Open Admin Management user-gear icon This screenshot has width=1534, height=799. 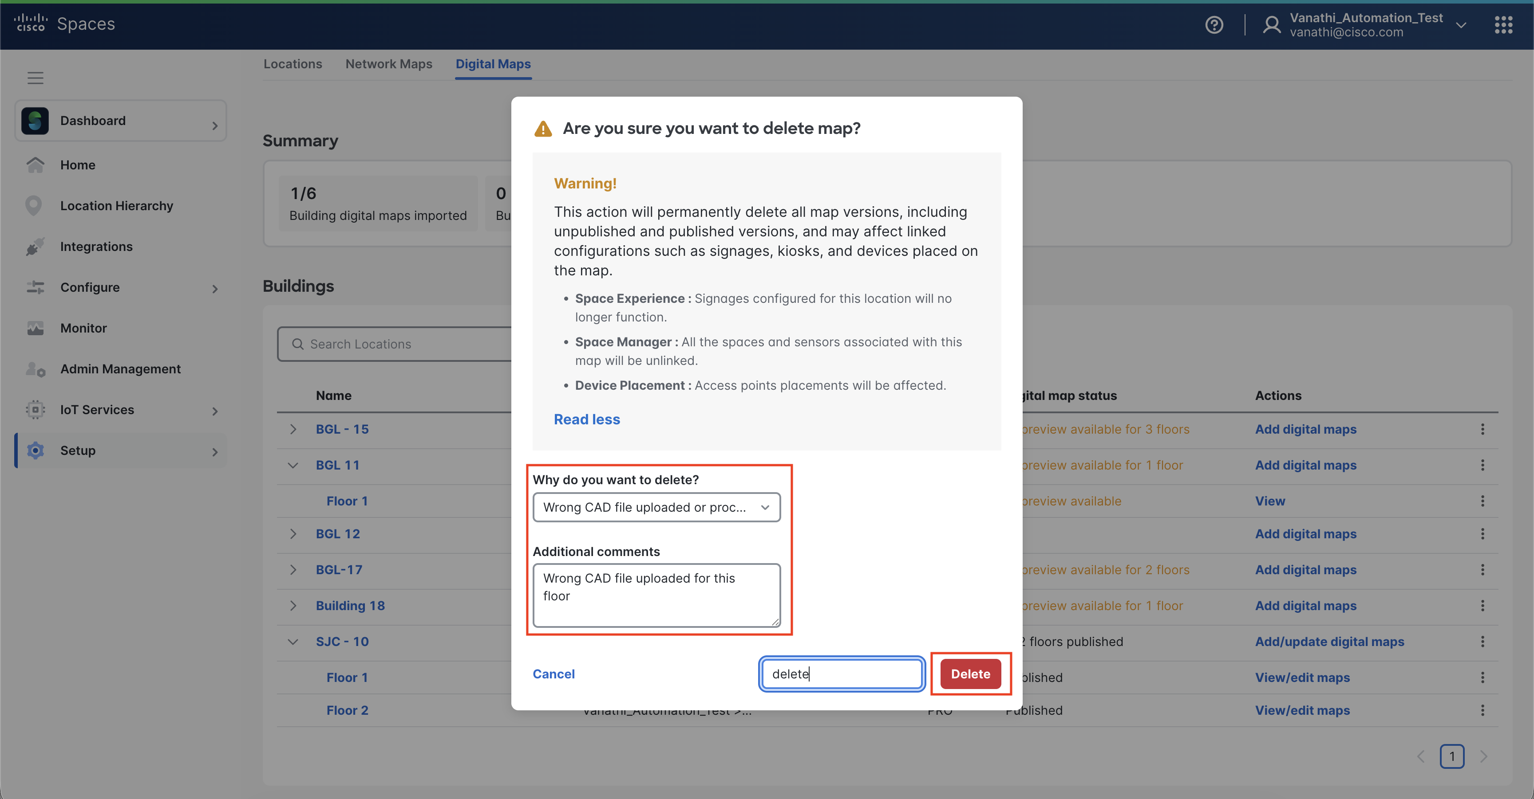coord(35,369)
